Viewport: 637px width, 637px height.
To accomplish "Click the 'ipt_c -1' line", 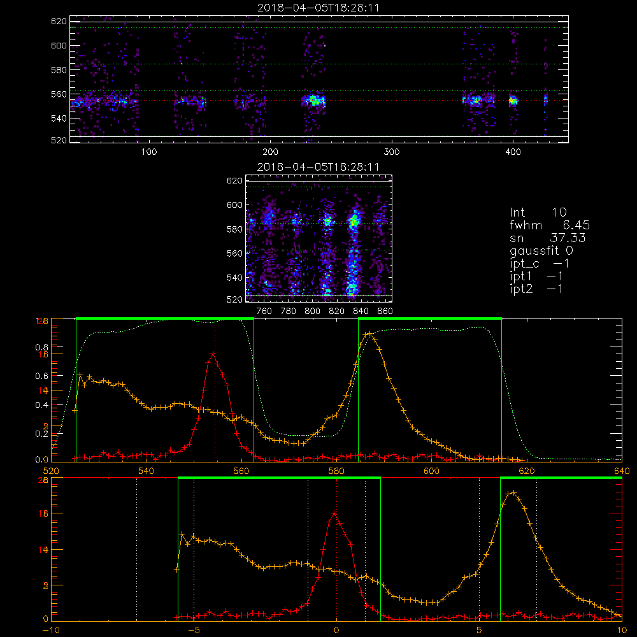I will pyautogui.click(x=540, y=264).
